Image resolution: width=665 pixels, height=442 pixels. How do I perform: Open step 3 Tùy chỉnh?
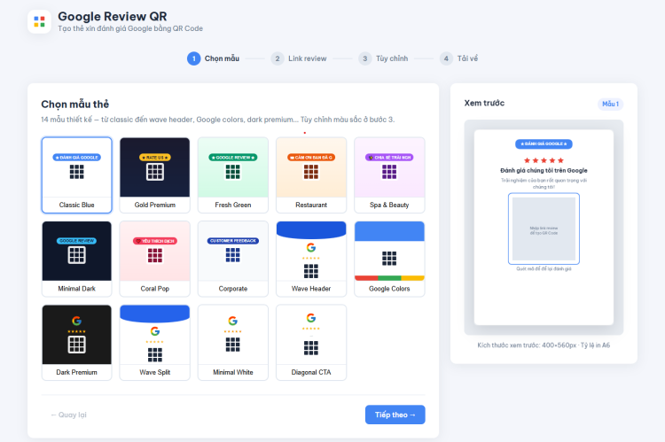click(x=383, y=58)
